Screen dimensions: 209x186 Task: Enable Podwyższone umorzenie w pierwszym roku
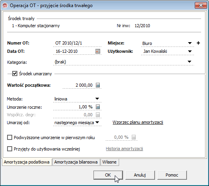(9, 138)
